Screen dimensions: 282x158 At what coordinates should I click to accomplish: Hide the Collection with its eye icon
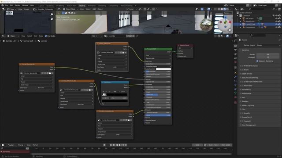276,16
